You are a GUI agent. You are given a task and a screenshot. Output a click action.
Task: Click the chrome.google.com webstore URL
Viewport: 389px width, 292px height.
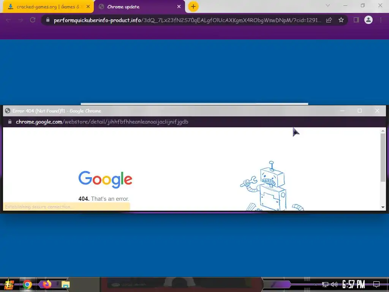point(102,122)
